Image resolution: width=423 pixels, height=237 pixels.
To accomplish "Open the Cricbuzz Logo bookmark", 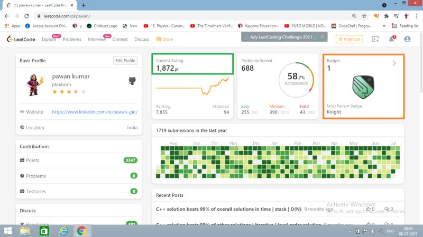I will click(102, 26).
